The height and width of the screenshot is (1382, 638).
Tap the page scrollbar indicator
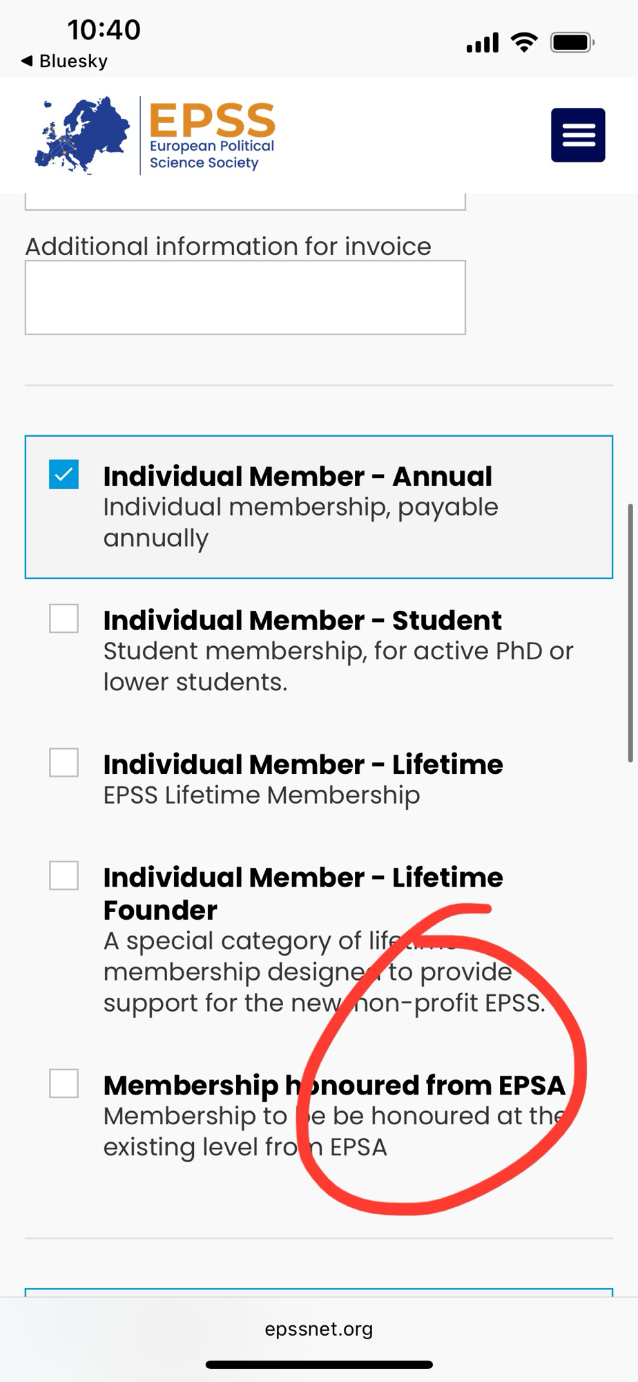click(x=630, y=632)
